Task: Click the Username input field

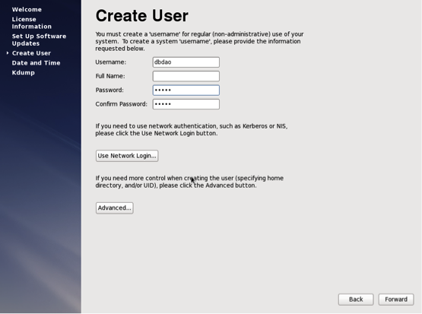Action: pos(186,62)
